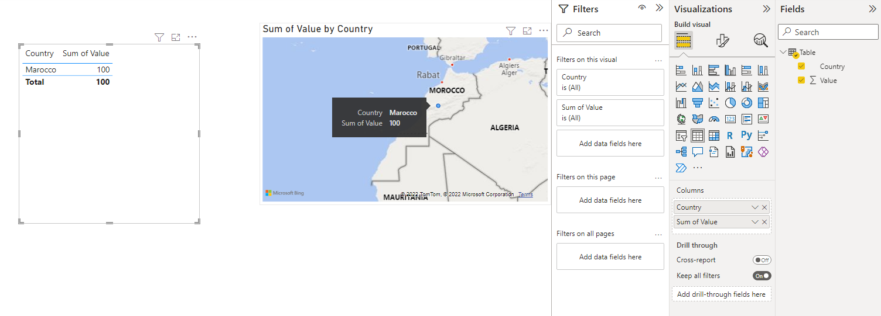Select the Stacked bar chart visual
Image resolution: width=881 pixels, height=316 pixels.
681,70
